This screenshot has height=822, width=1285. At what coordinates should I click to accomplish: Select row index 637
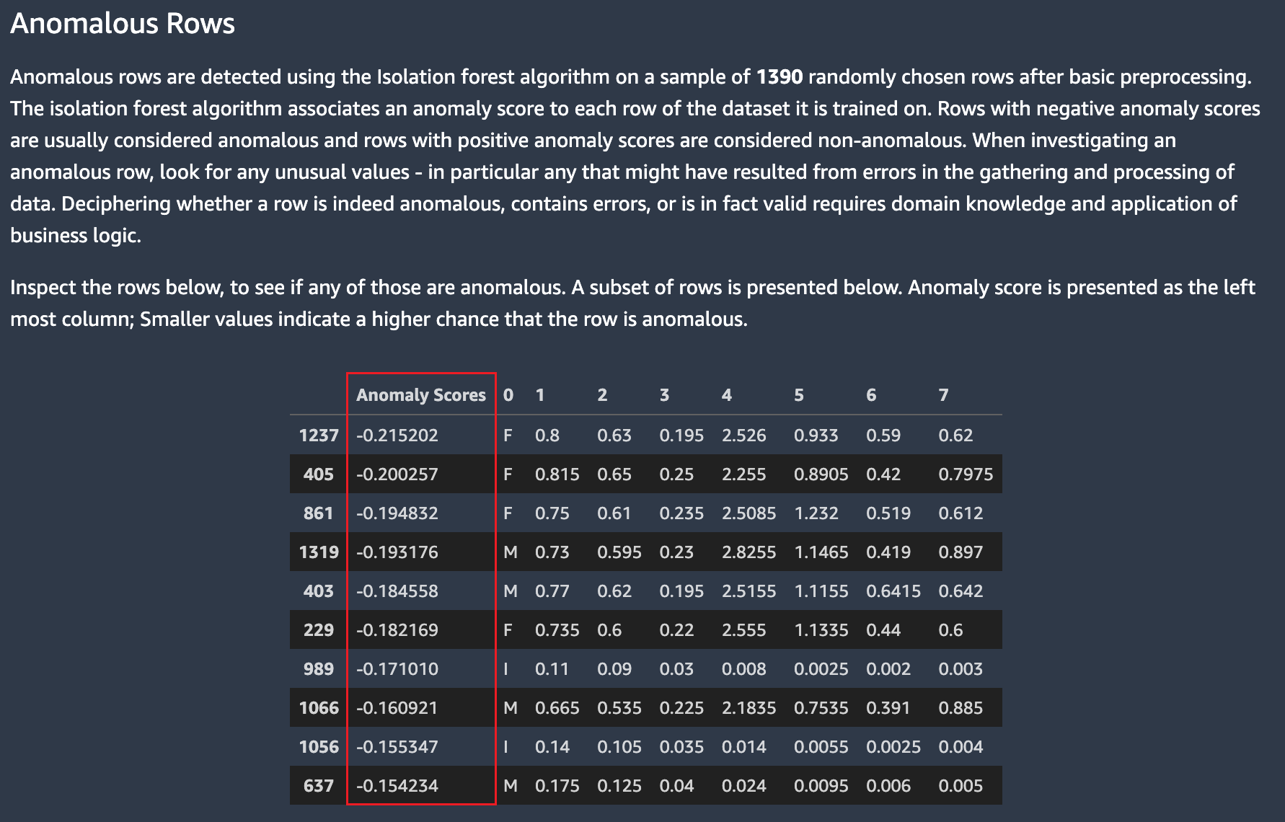point(318,786)
